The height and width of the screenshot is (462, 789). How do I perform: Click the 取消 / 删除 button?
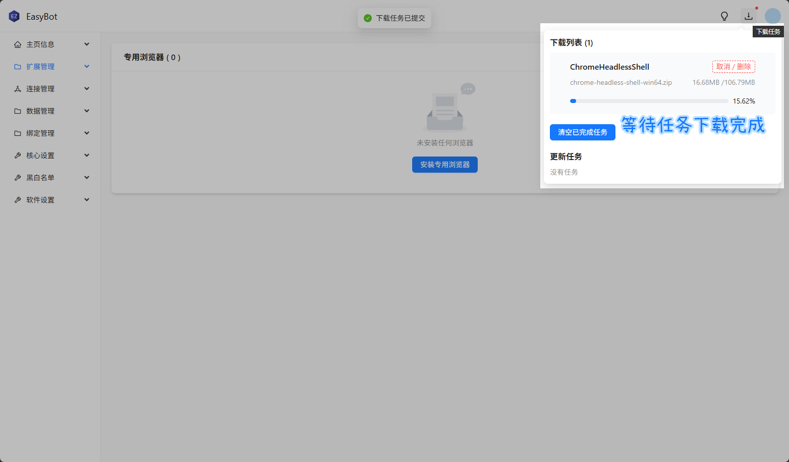click(734, 67)
